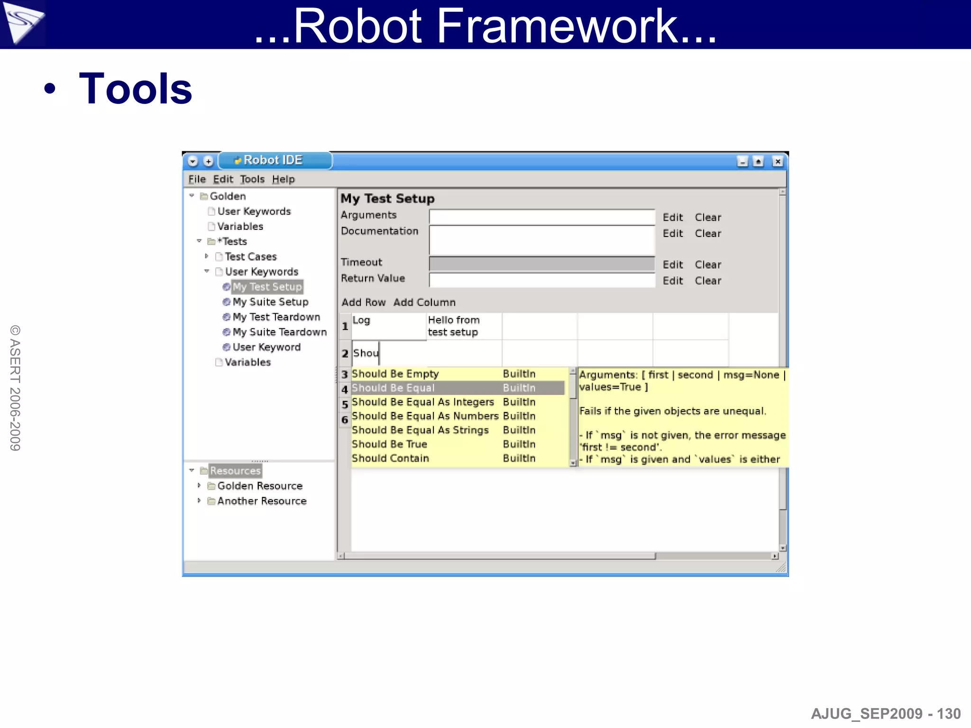
Task: Select My Suite Setup keyword
Action: (270, 302)
